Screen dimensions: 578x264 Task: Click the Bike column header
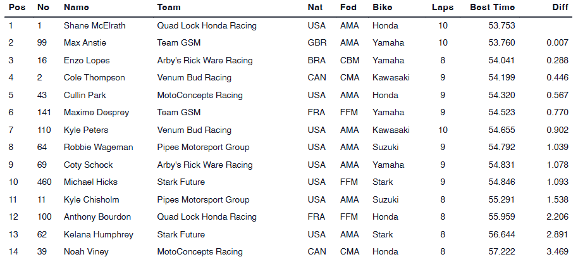click(382, 8)
